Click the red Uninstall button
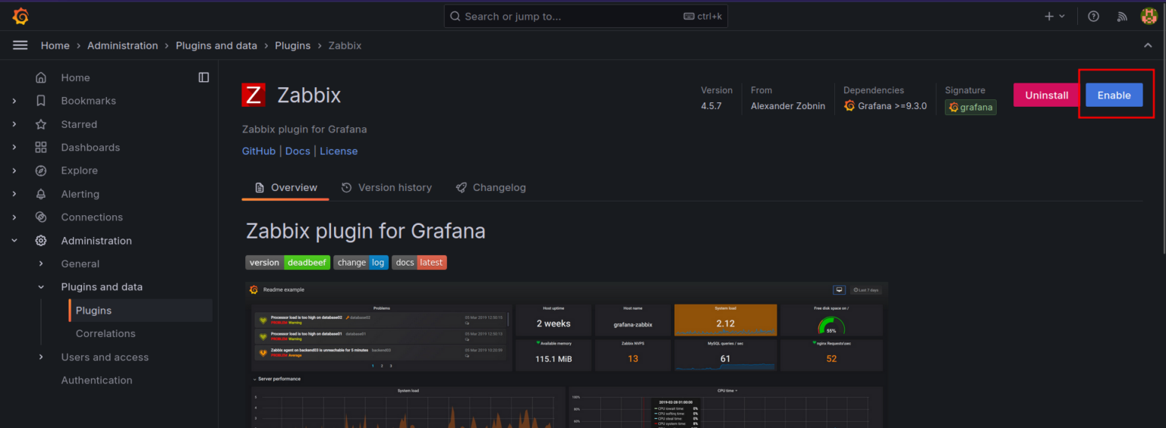The height and width of the screenshot is (428, 1166). pos(1047,95)
